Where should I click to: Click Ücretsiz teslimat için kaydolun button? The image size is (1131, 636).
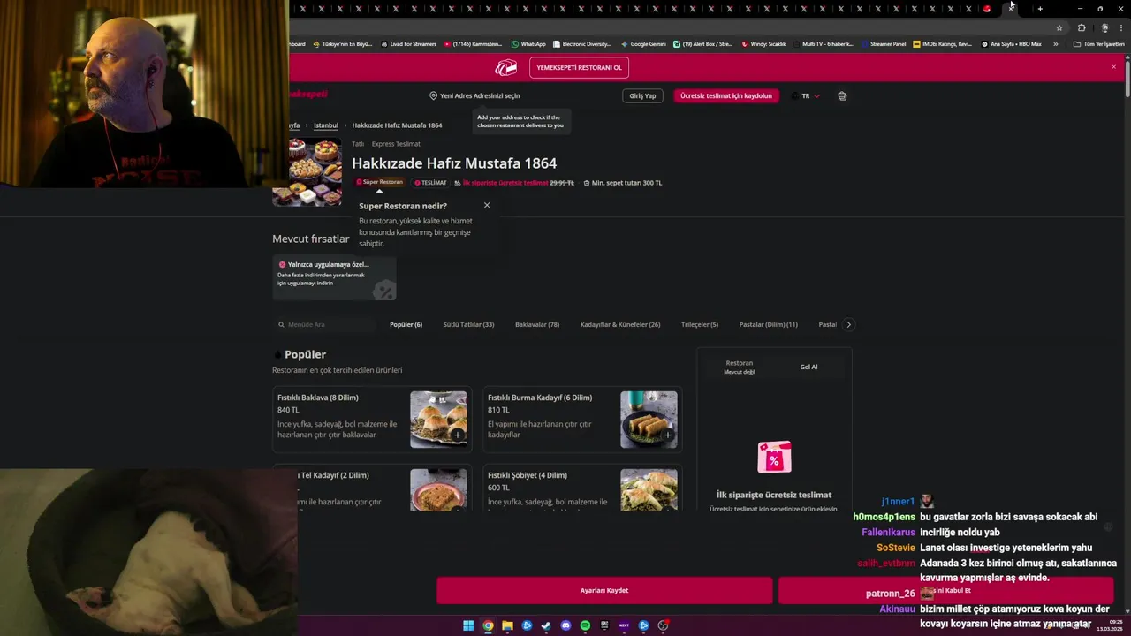click(x=726, y=95)
